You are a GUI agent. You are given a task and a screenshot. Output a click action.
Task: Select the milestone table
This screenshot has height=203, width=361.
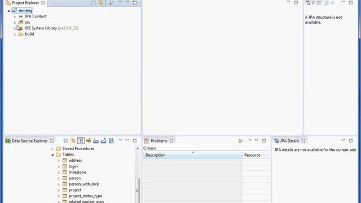[77, 172]
